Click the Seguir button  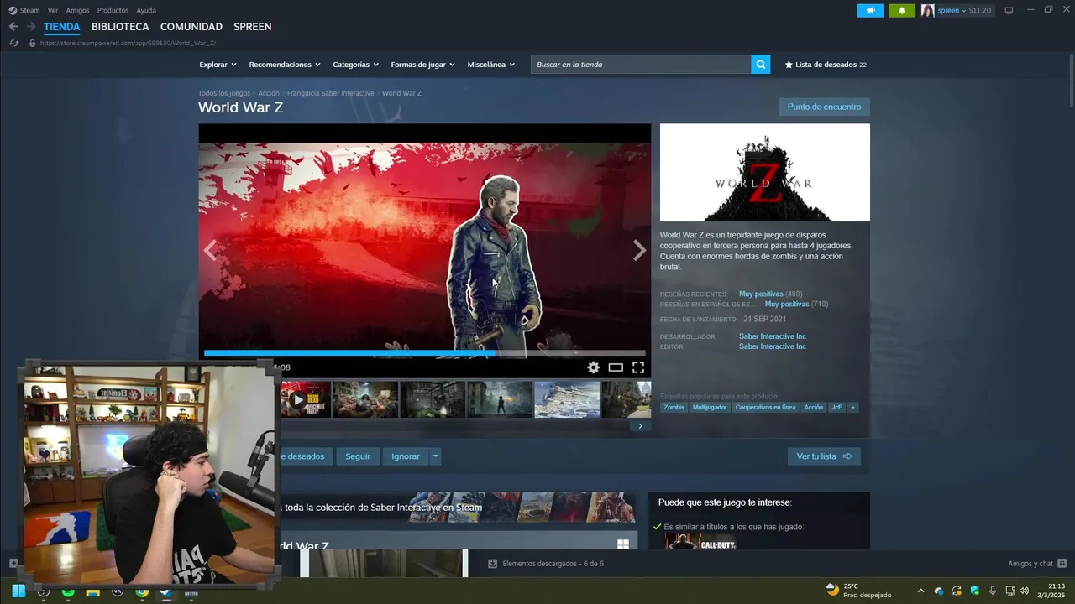(358, 456)
